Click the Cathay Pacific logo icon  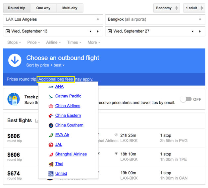tap(51, 96)
